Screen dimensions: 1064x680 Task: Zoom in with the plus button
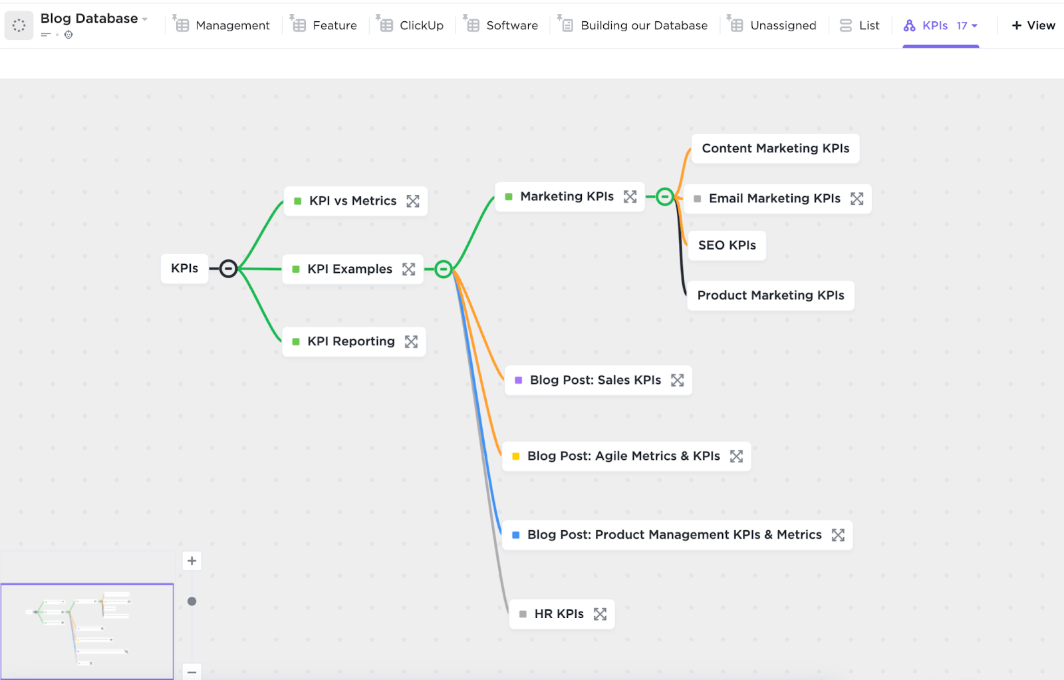point(192,561)
